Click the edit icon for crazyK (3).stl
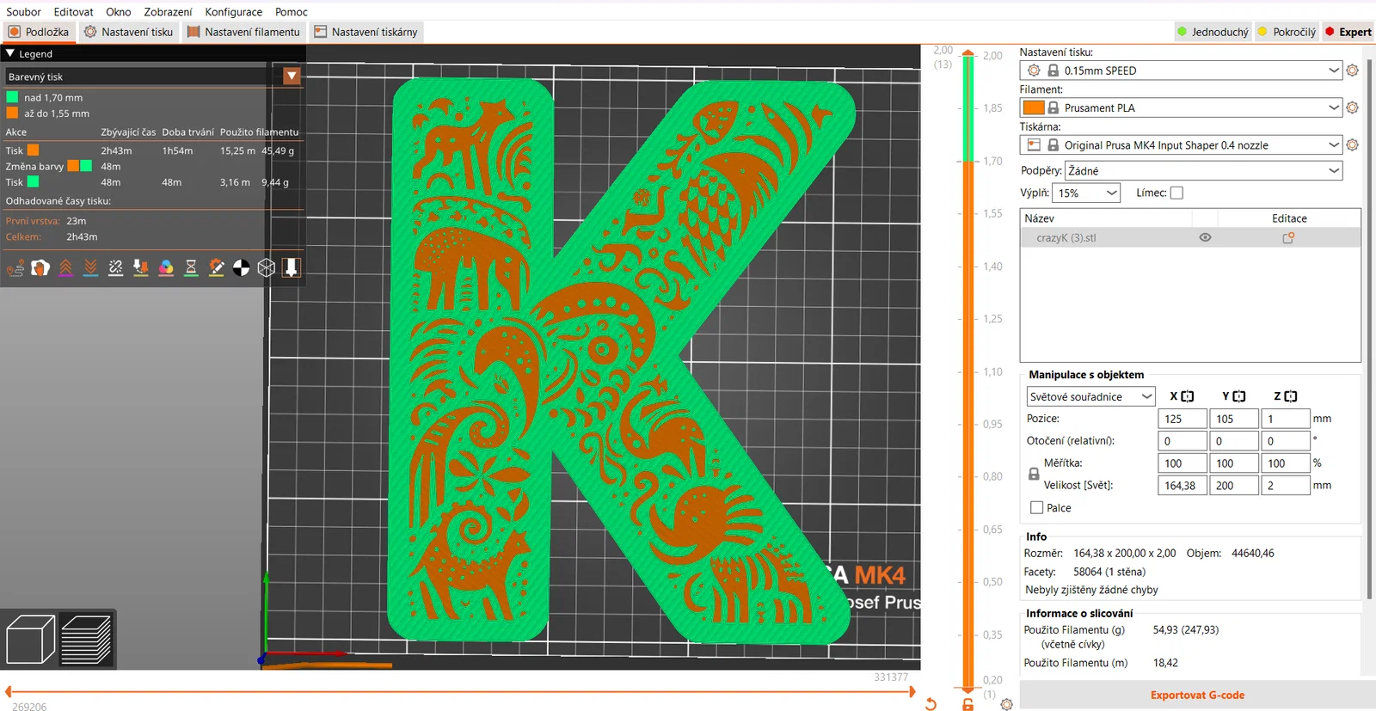 click(1288, 238)
